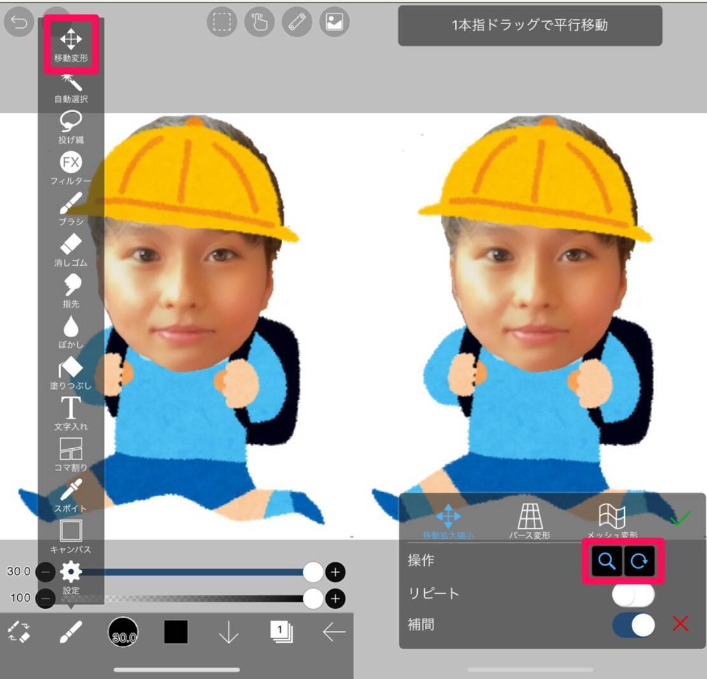707x679 pixels.
Task: Pick the 文字入れ text tool
Action: pos(71,414)
